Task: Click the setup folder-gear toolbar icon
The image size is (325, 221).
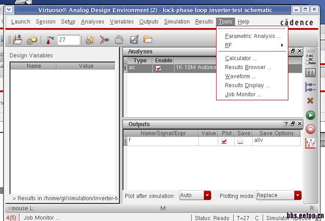Action: [32, 40]
